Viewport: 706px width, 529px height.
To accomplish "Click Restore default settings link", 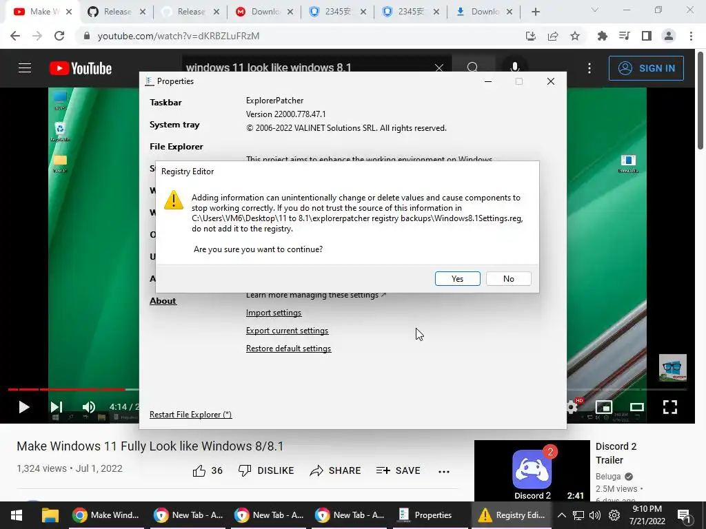I will tap(289, 349).
